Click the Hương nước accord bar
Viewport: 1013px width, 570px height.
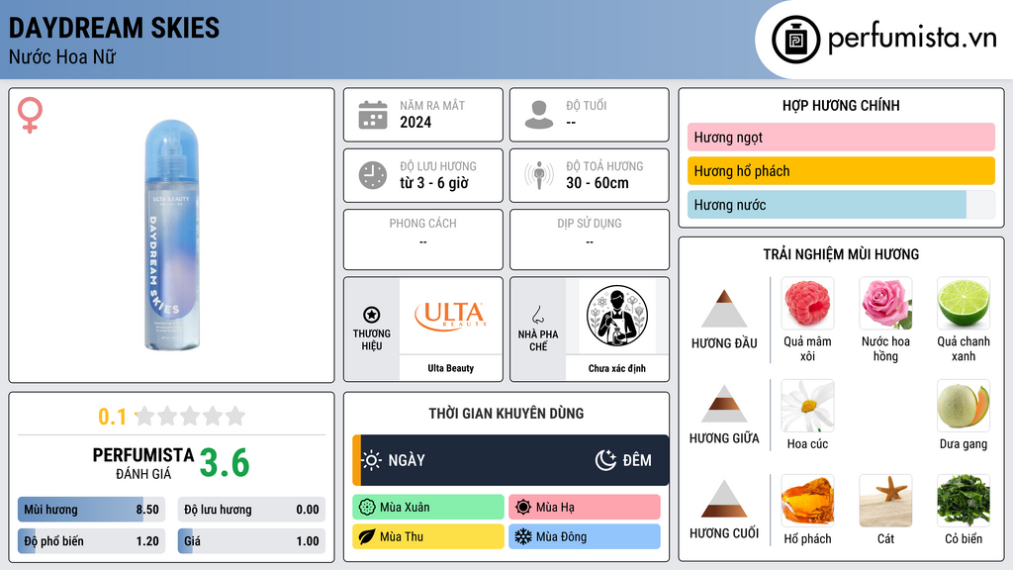click(841, 204)
